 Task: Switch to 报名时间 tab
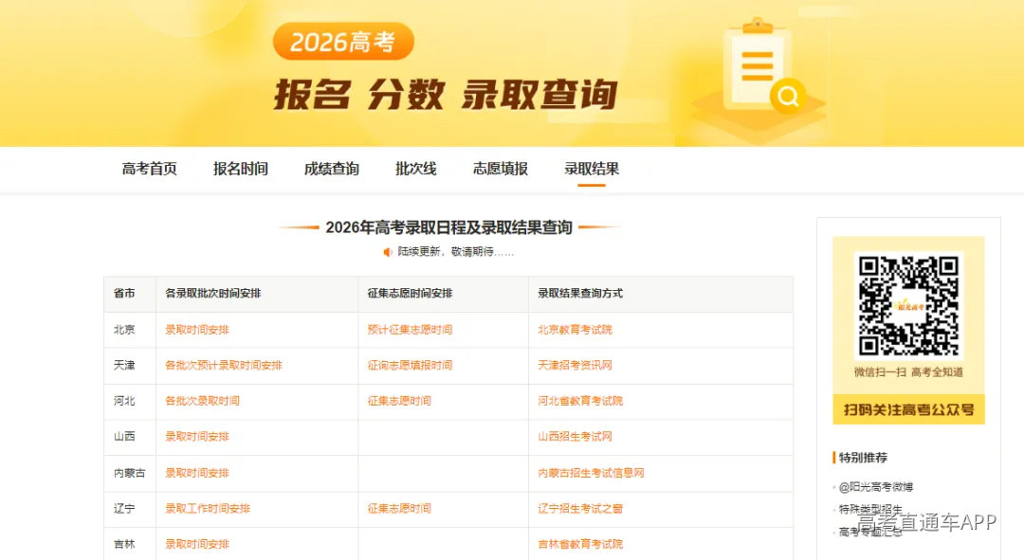[240, 169]
